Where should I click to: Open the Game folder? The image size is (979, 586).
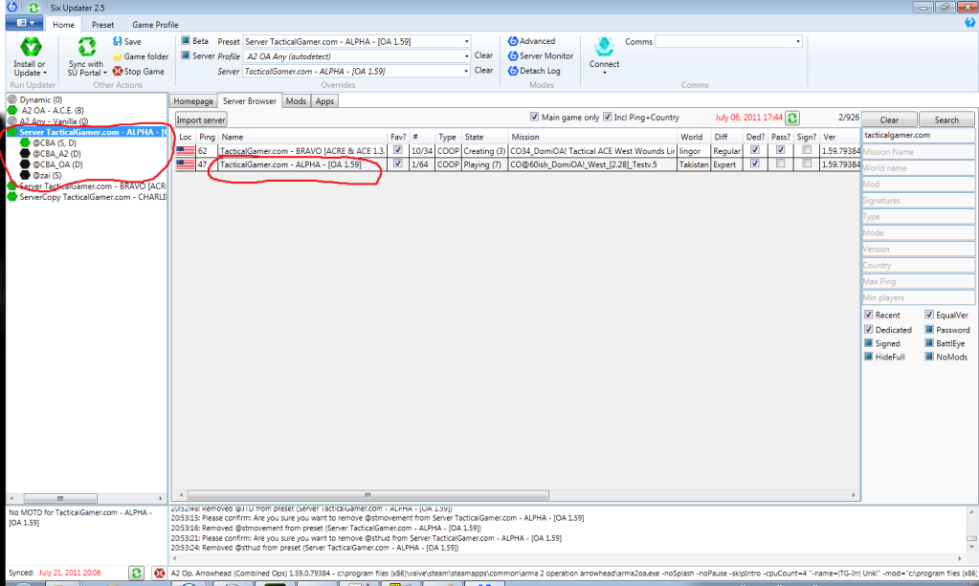pos(141,56)
